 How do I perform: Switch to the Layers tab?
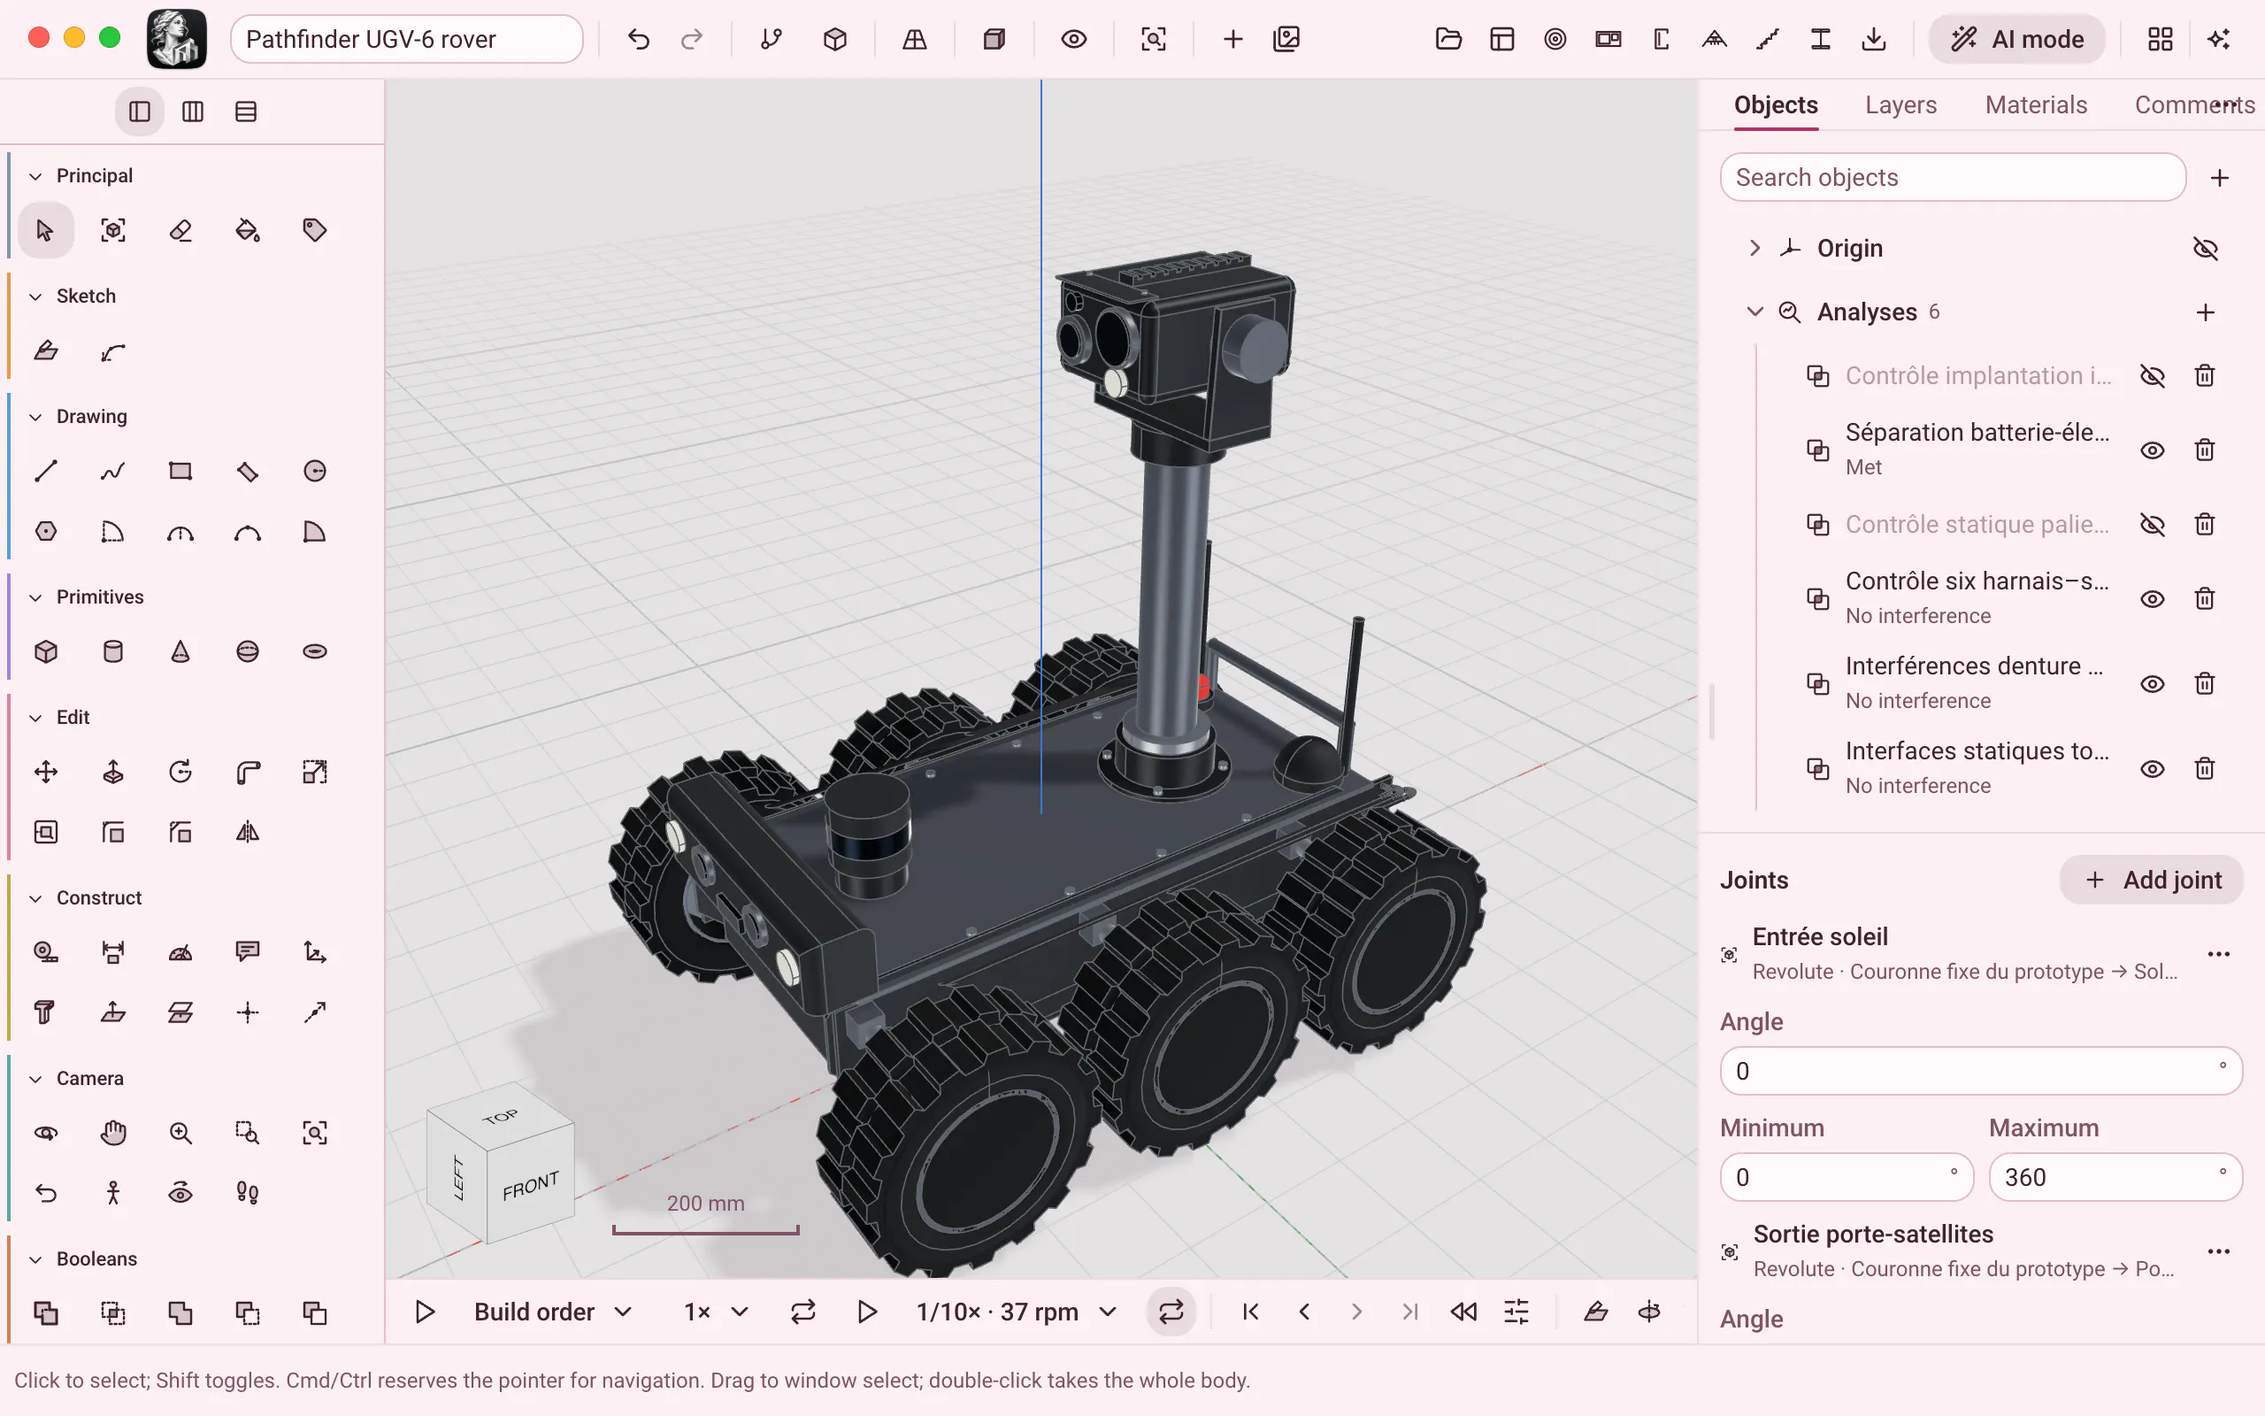[1900, 105]
